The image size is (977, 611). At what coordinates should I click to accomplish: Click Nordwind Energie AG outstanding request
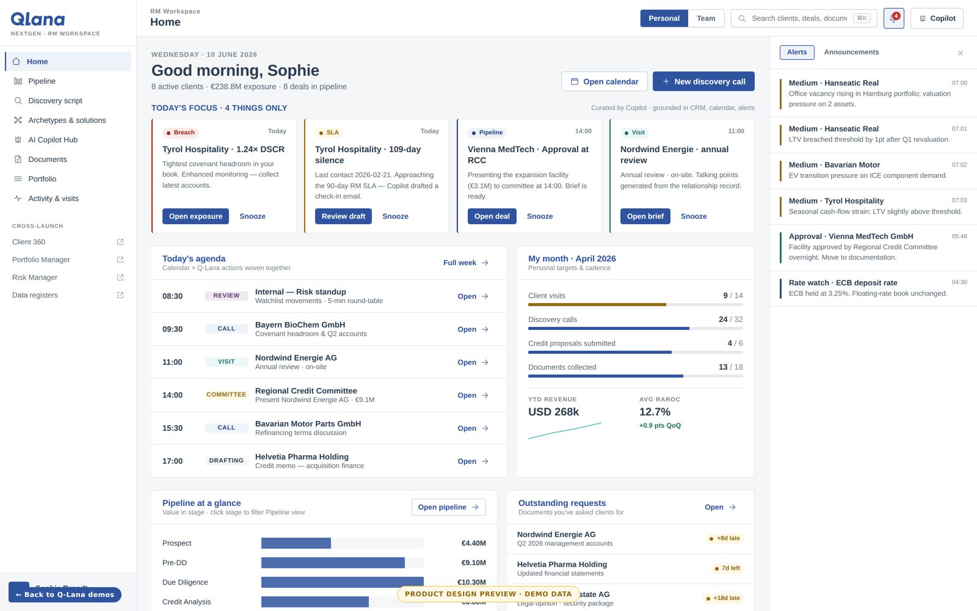coord(631,539)
